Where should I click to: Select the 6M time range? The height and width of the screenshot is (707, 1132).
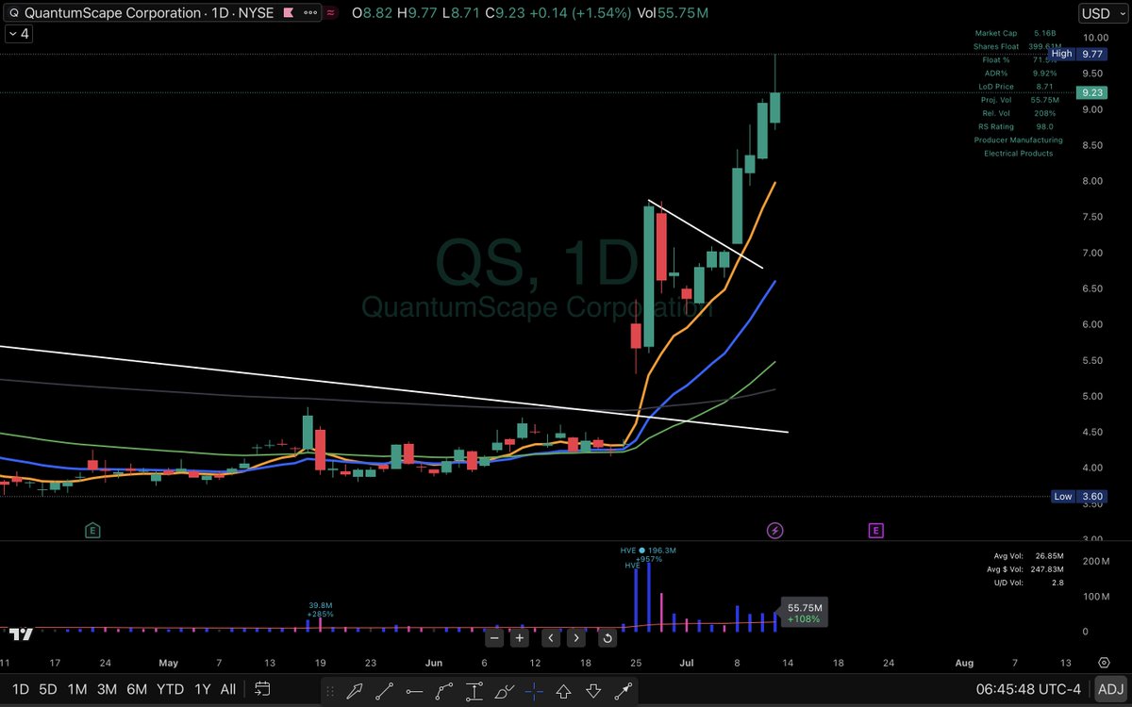point(138,689)
